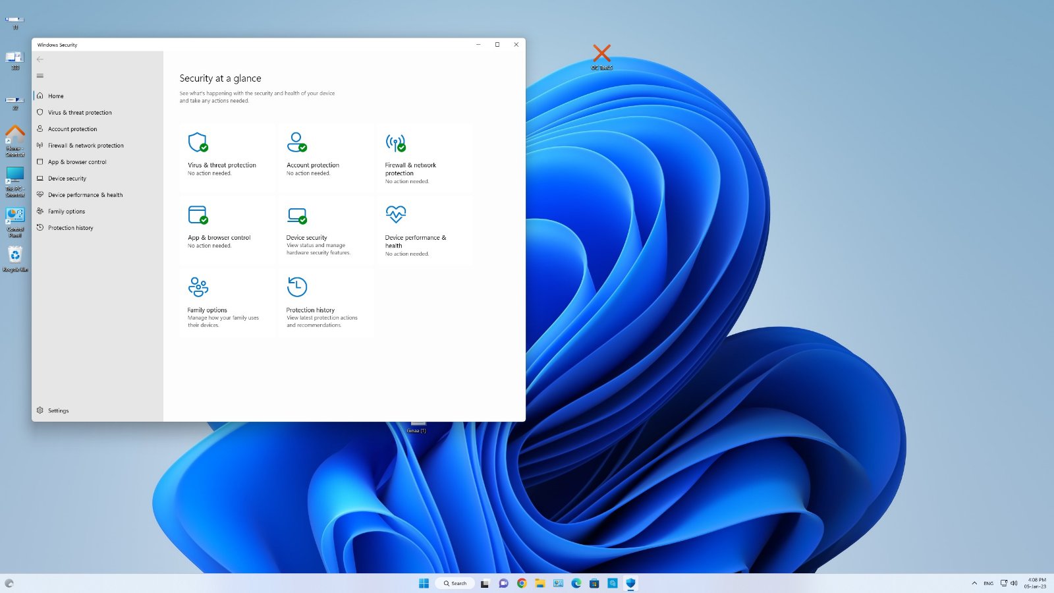Select the Control Panel desktop icon
1054x593 pixels.
click(x=14, y=223)
